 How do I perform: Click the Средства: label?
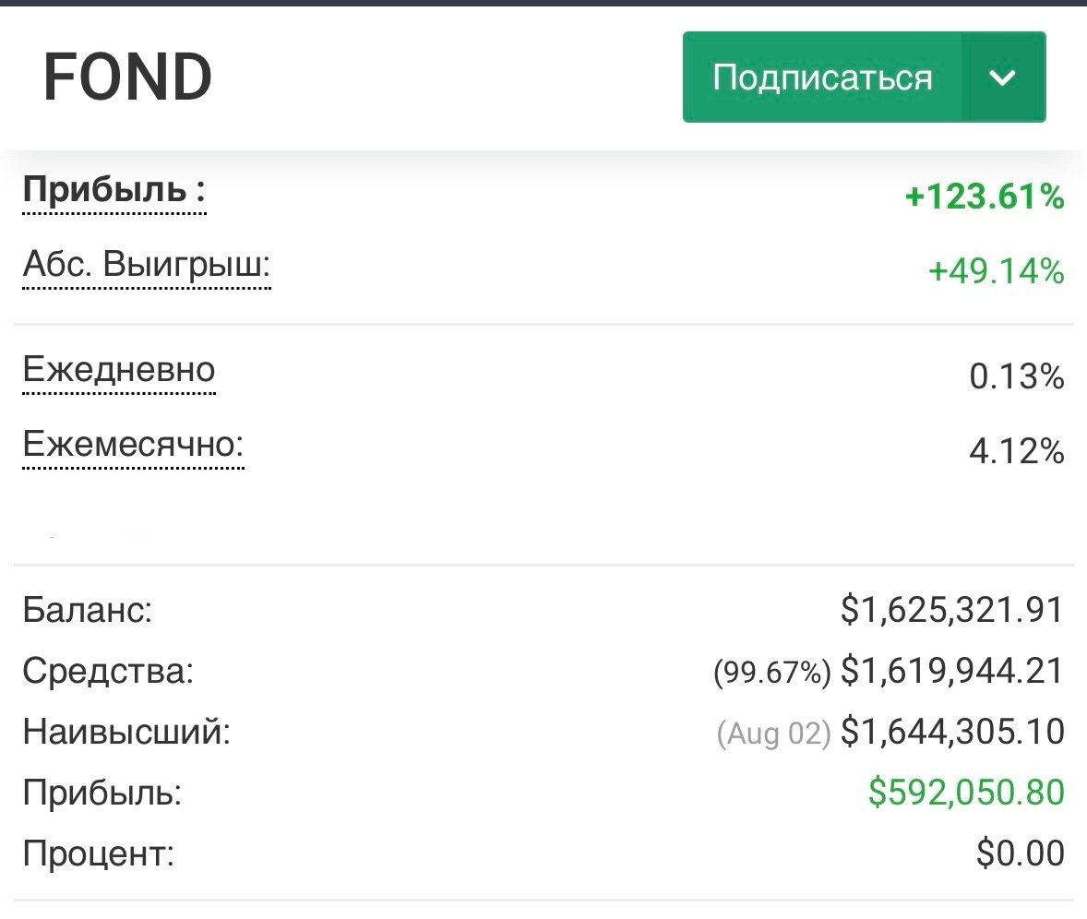tap(108, 671)
